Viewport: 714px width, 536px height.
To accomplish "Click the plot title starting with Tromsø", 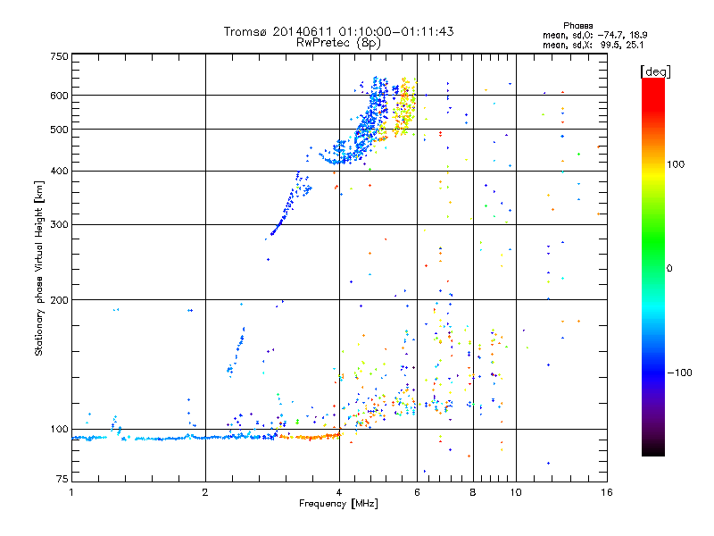I will [x=338, y=31].
